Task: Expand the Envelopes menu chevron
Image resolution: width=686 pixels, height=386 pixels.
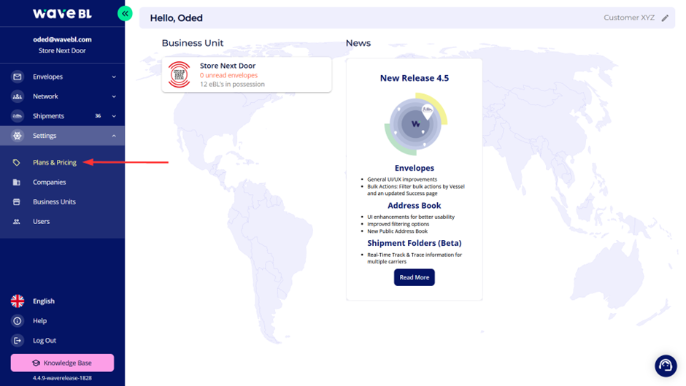Action: 114,77
